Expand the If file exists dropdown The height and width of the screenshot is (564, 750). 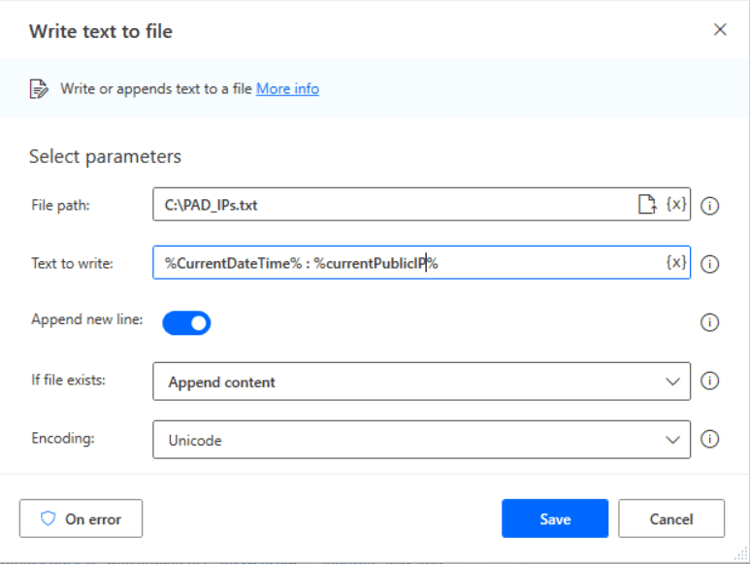coord(421,382)
